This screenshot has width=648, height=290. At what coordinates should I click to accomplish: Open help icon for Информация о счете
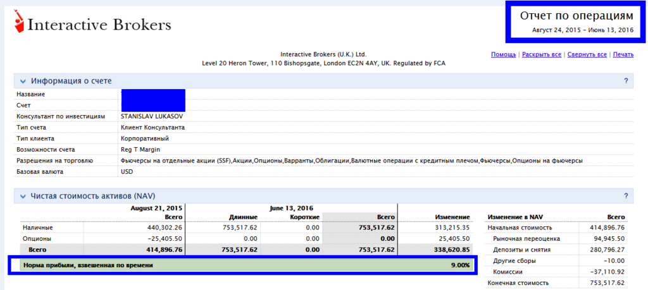click(x=626, y=81)
